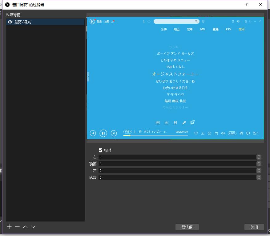This screenshot has width=270, height=236.
Task: Uncheck the 相对 checkbox
Action: (x=100, y=150)
